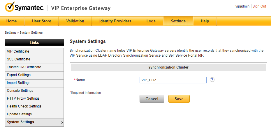Screen dimensions: 271x131
Task: Open the Help tab
Action: point(205,21)
